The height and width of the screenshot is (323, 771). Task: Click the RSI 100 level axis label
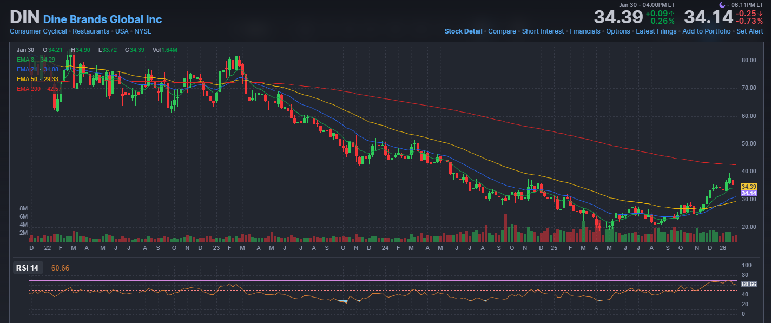click(x=747, y=265)
